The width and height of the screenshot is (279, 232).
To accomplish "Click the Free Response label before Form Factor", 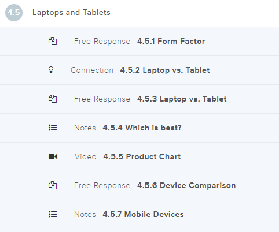I will 102,41.
